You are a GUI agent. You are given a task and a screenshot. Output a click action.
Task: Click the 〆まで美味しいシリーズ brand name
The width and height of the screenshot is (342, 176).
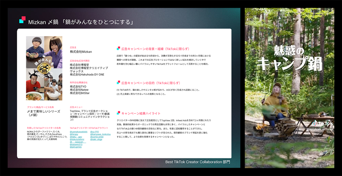click(x=43, y=112)
